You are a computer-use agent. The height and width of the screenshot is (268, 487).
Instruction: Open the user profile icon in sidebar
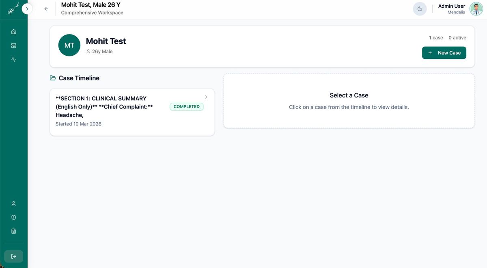[x=13, y=203]
